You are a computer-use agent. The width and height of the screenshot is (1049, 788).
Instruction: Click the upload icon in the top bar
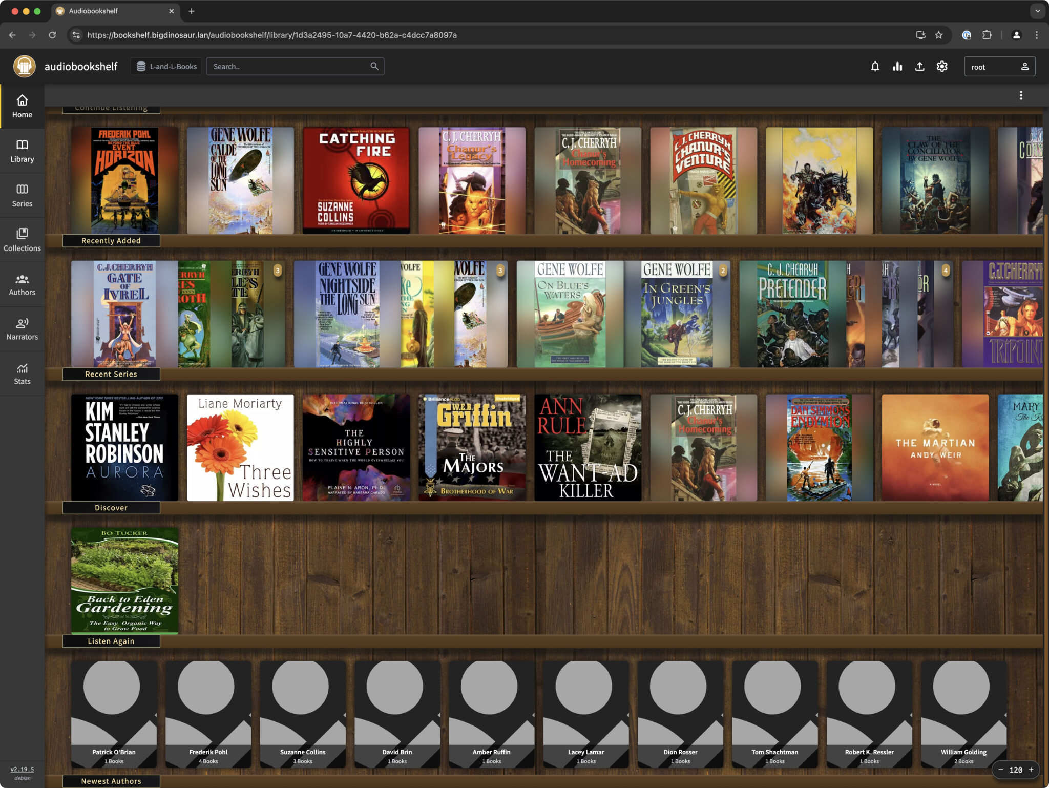(x=920, y=66)
